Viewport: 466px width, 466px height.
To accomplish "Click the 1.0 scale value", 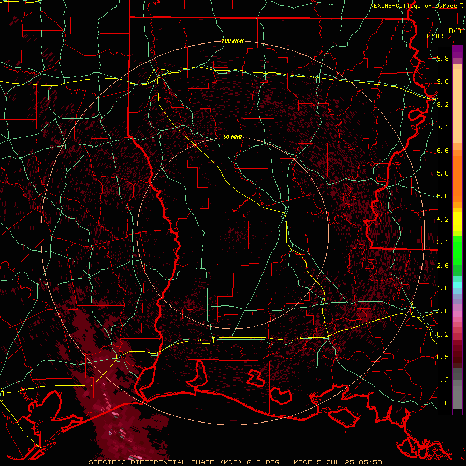I will [443, 311].
